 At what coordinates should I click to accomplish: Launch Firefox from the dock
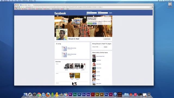48,95
